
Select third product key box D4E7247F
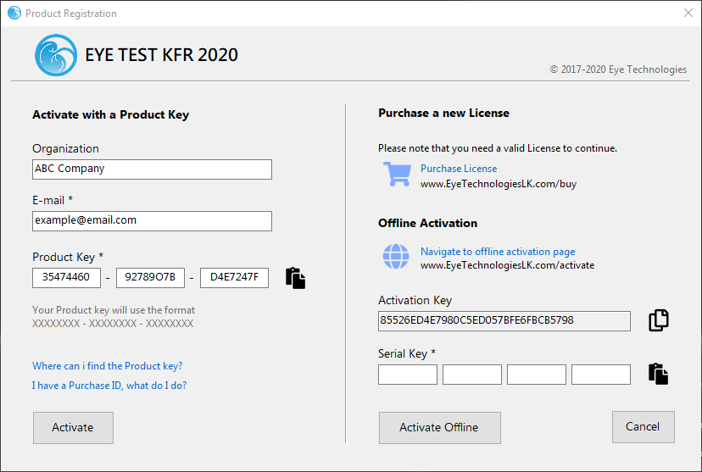[235, 278]
